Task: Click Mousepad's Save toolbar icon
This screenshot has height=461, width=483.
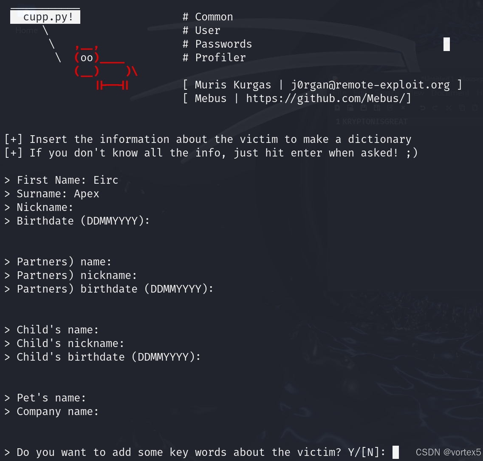Action: [x=364, y=108]
